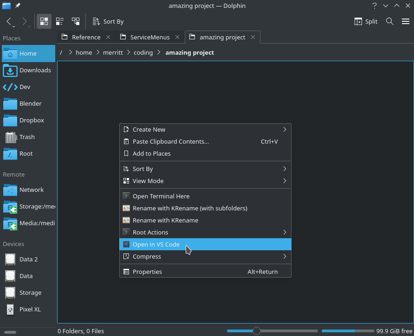Open Downloads in Places panel
The height and width of the screenshot is (336, 414).
(28, 70)
